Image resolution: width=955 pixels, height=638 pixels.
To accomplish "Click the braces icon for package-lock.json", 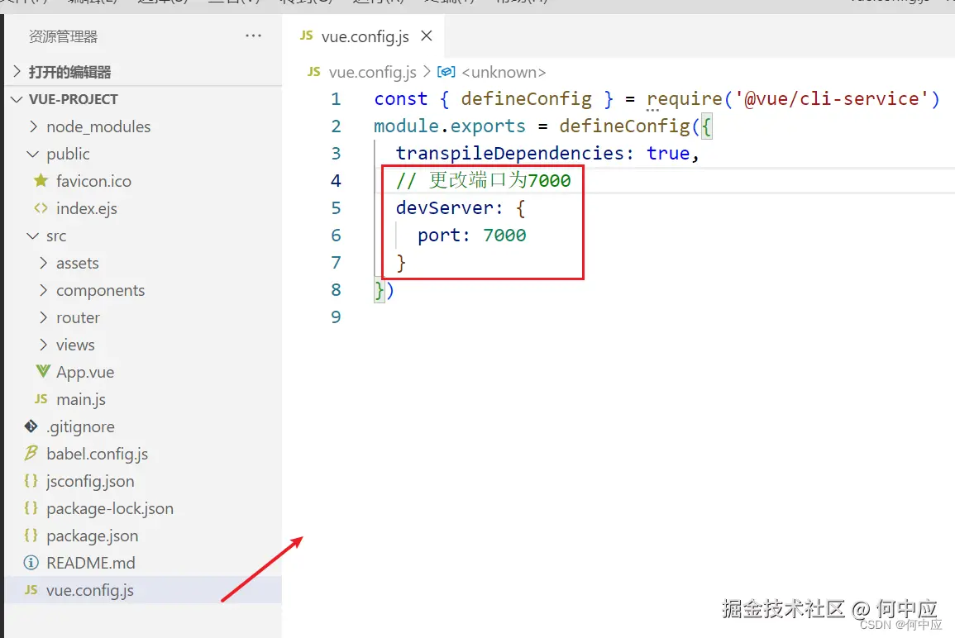I will pyautogui.click(x=31, y=507).
